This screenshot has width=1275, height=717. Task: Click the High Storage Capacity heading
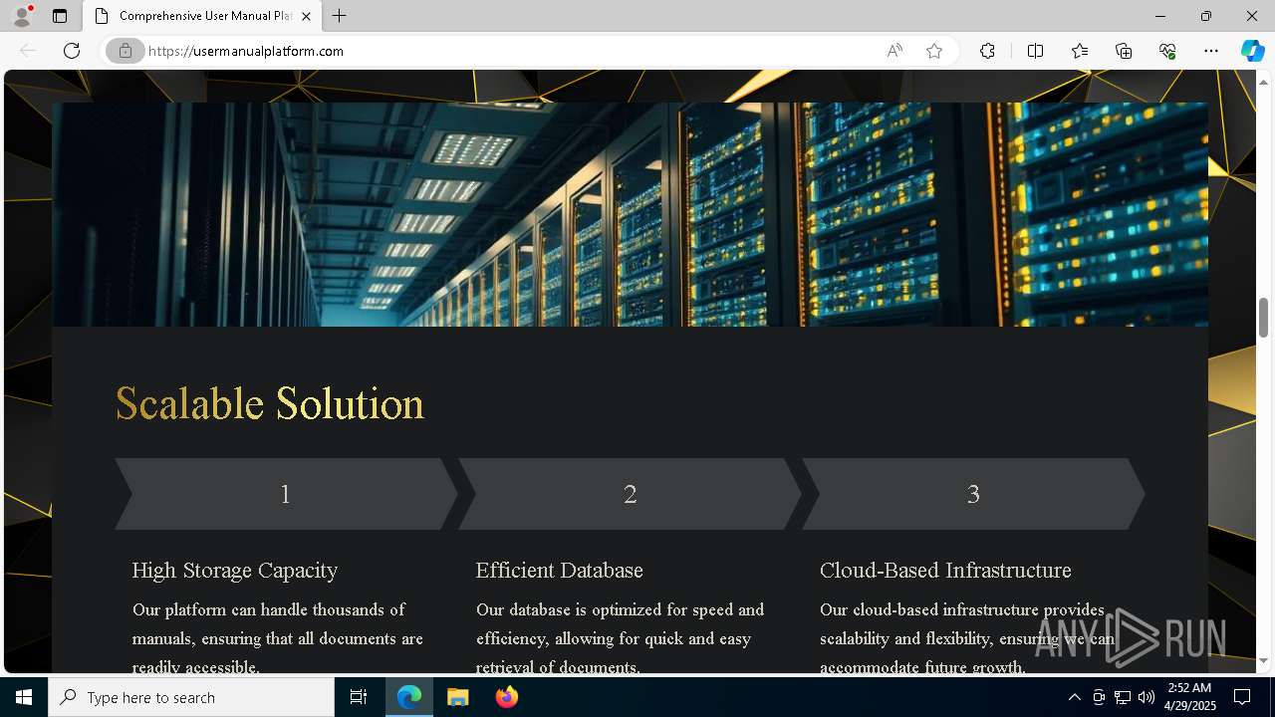tap(235, 571)
